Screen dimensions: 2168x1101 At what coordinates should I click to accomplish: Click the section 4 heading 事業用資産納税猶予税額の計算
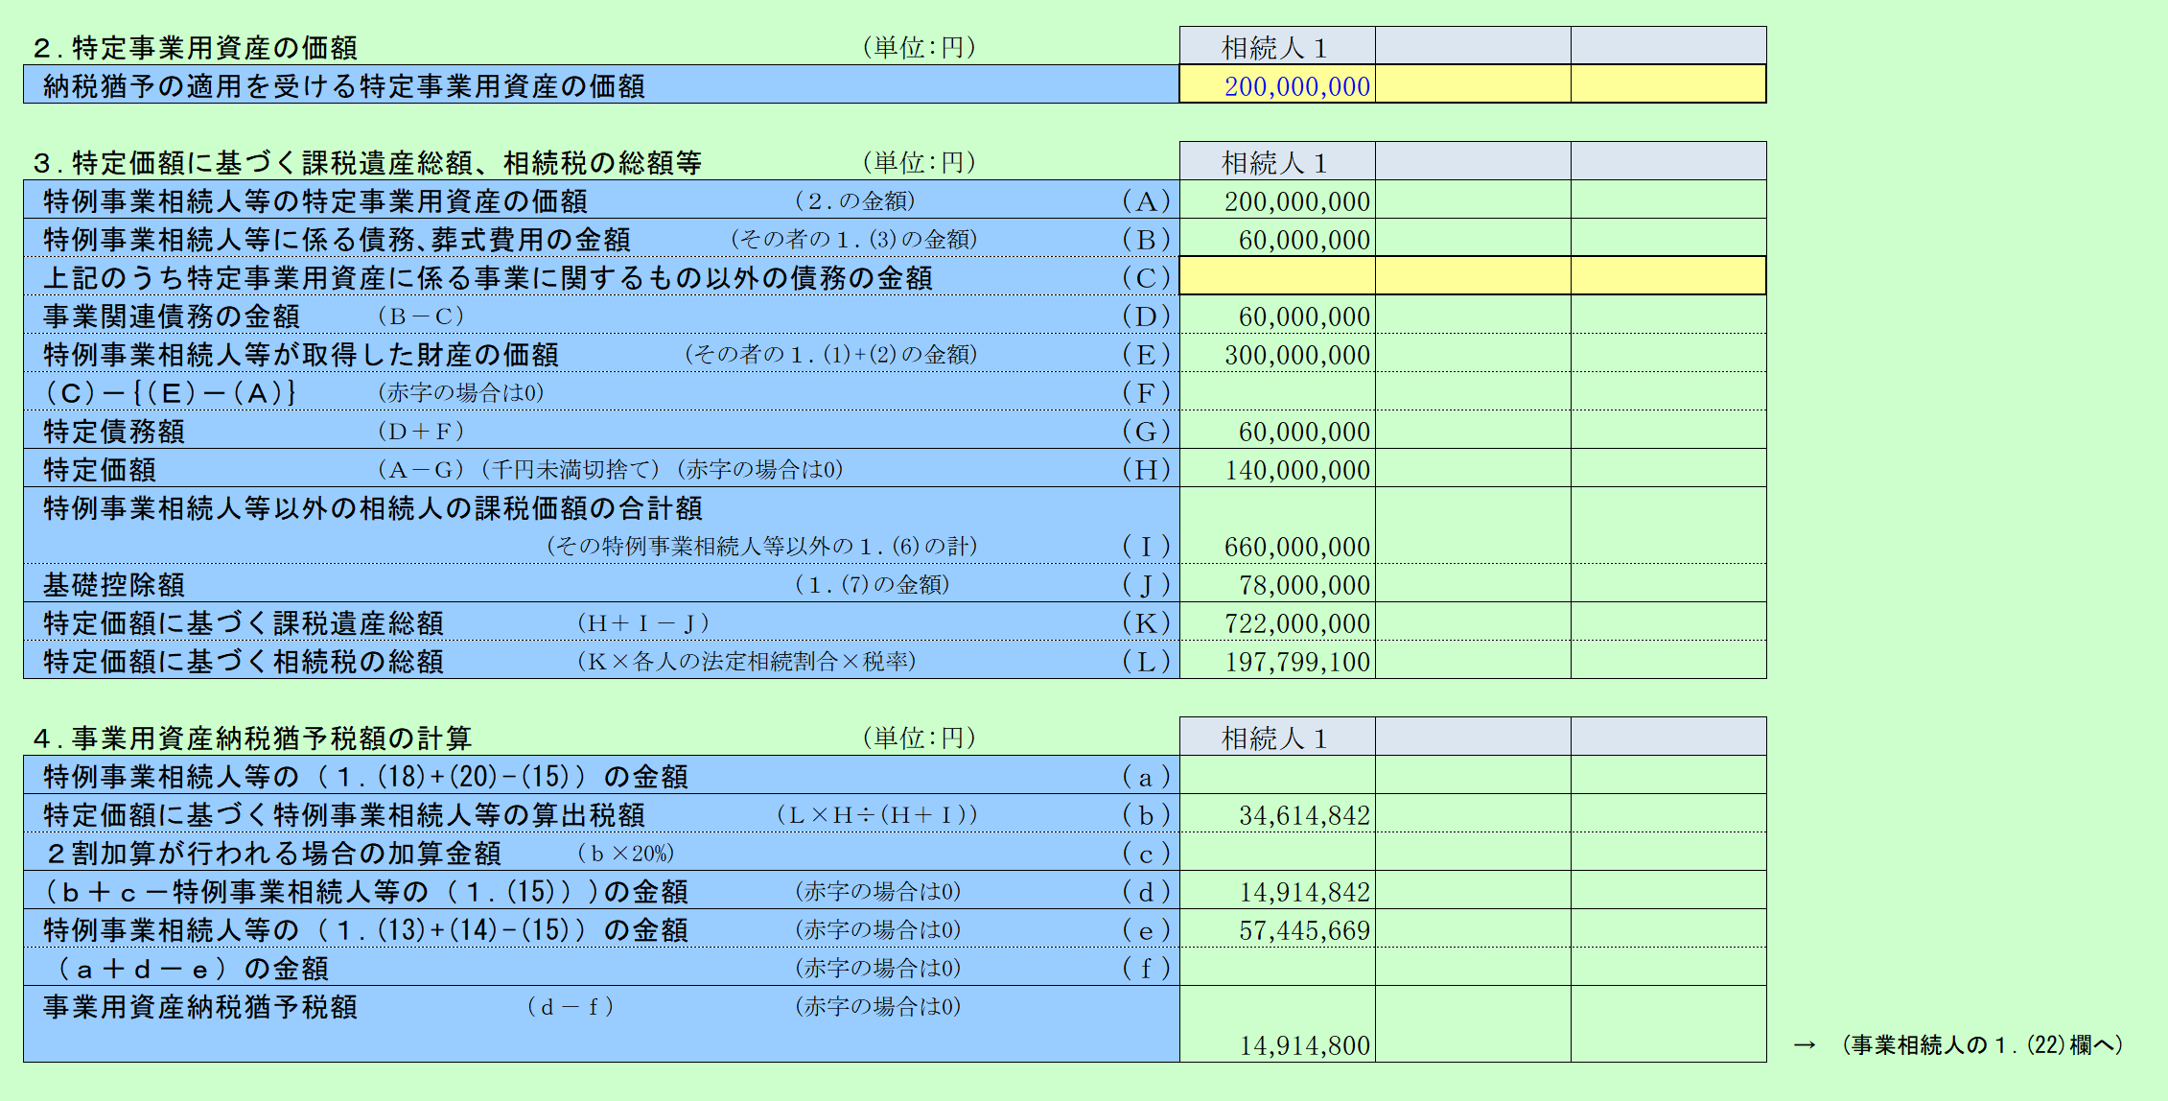pyautogui.click(x=252, y=738)
